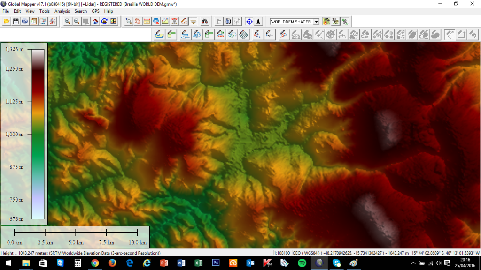Open the Configuration tools icon
481x270 pixels.
pyautogui.click(x=52, y=21)
